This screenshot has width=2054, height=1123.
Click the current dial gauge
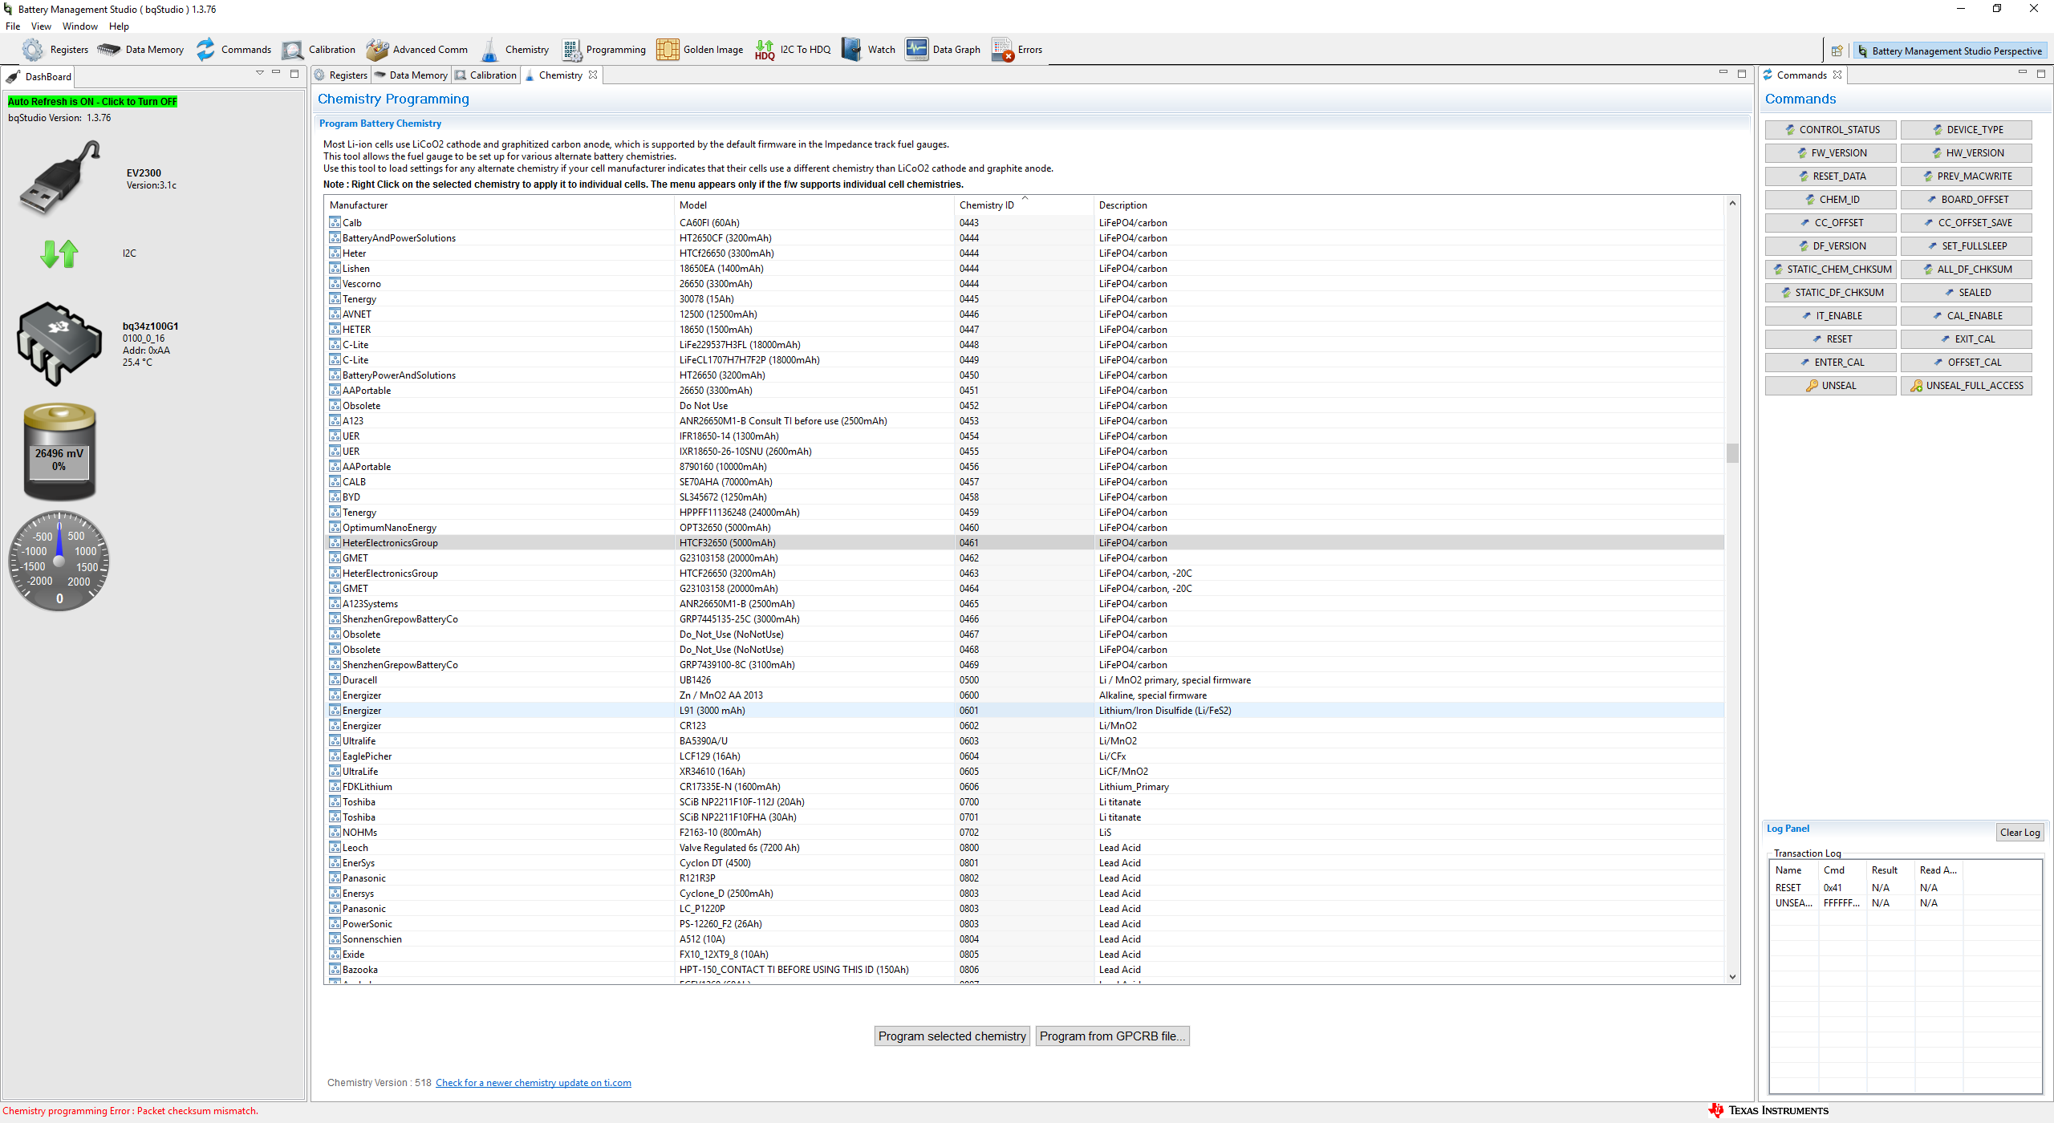(x=59, y=561)
